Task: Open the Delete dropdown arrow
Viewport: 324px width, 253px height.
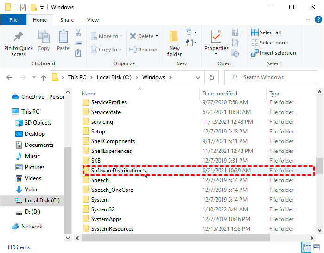Action: (x=157, y=36)
